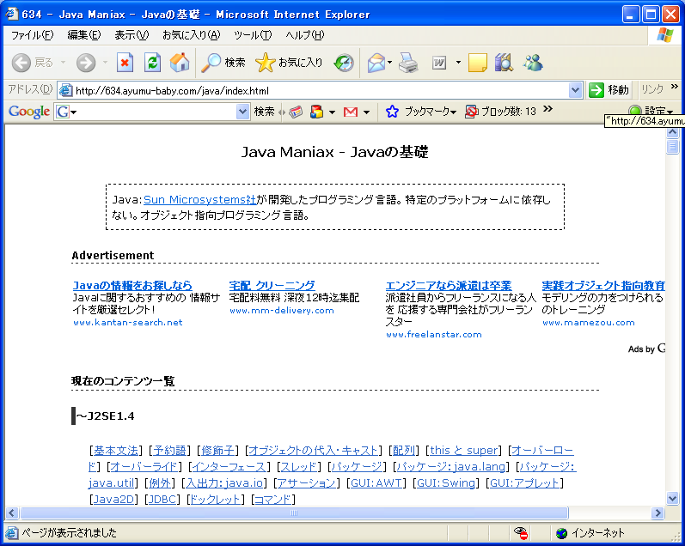Click the Google toolbar logo
Viewport: 685px width, 546px height.
click(x=29, y=112)
